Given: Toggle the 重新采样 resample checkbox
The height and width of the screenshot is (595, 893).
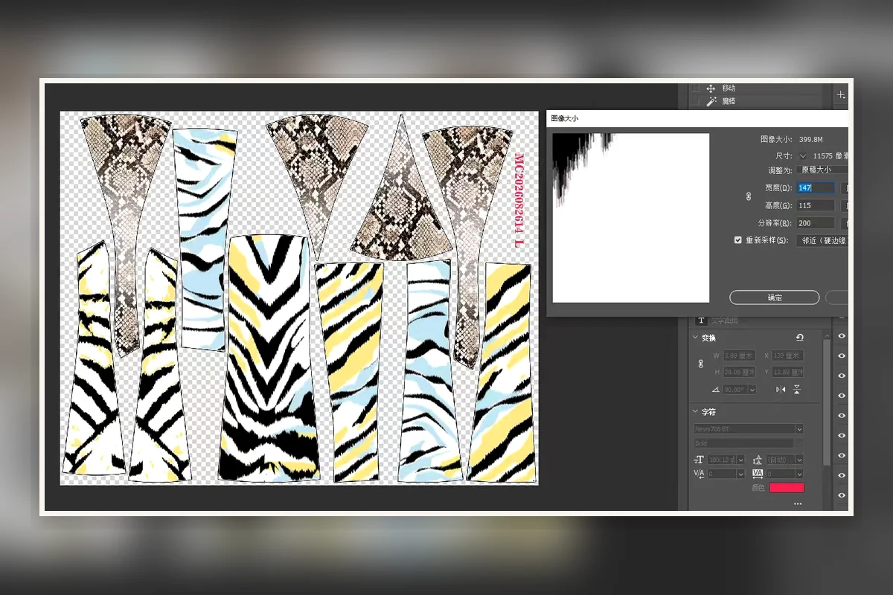Looking at the screenshot, I should [x=738, y=240].
